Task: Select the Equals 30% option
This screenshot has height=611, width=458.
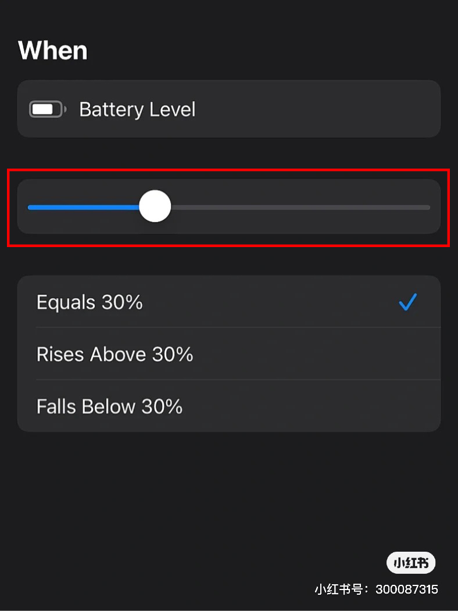Action: tap(228, 302)
